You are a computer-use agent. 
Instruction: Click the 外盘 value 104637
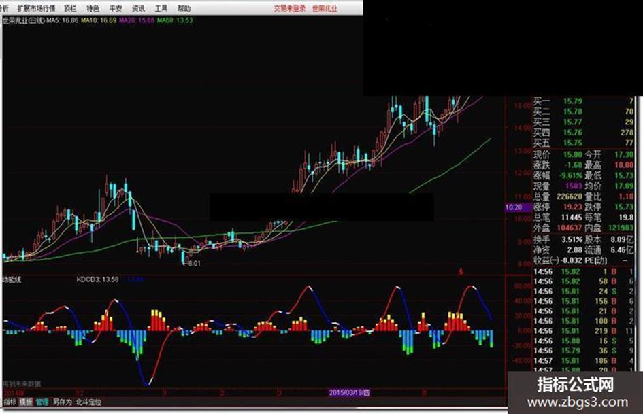click(x=570, y=228)
